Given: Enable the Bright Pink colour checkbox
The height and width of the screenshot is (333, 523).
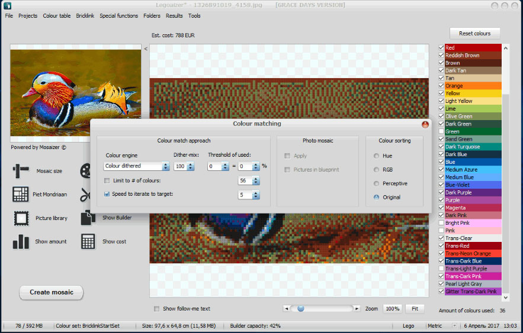Looking at the screenshot, I should tap(441, 223).
